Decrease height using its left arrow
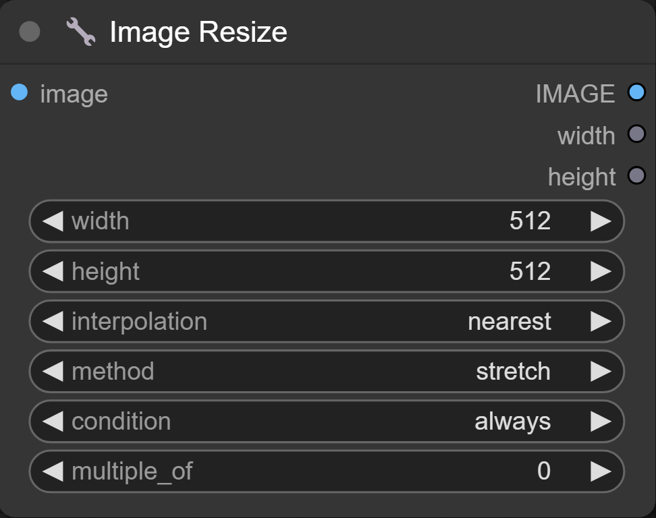Image resolution: width=656 pixels, height=518 pixels. [x=53, y=271]
